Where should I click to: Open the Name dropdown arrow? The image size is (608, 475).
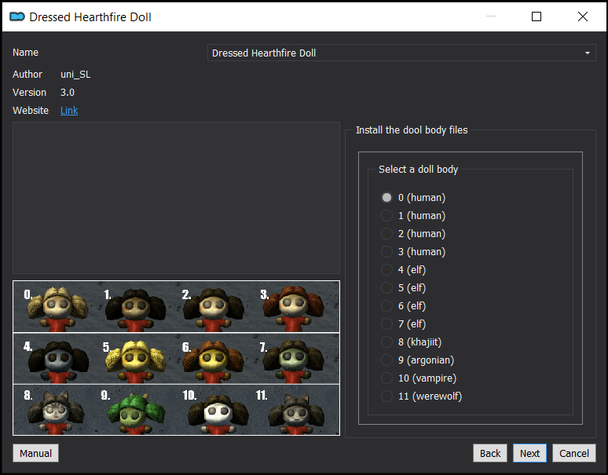tap(588, 53)
